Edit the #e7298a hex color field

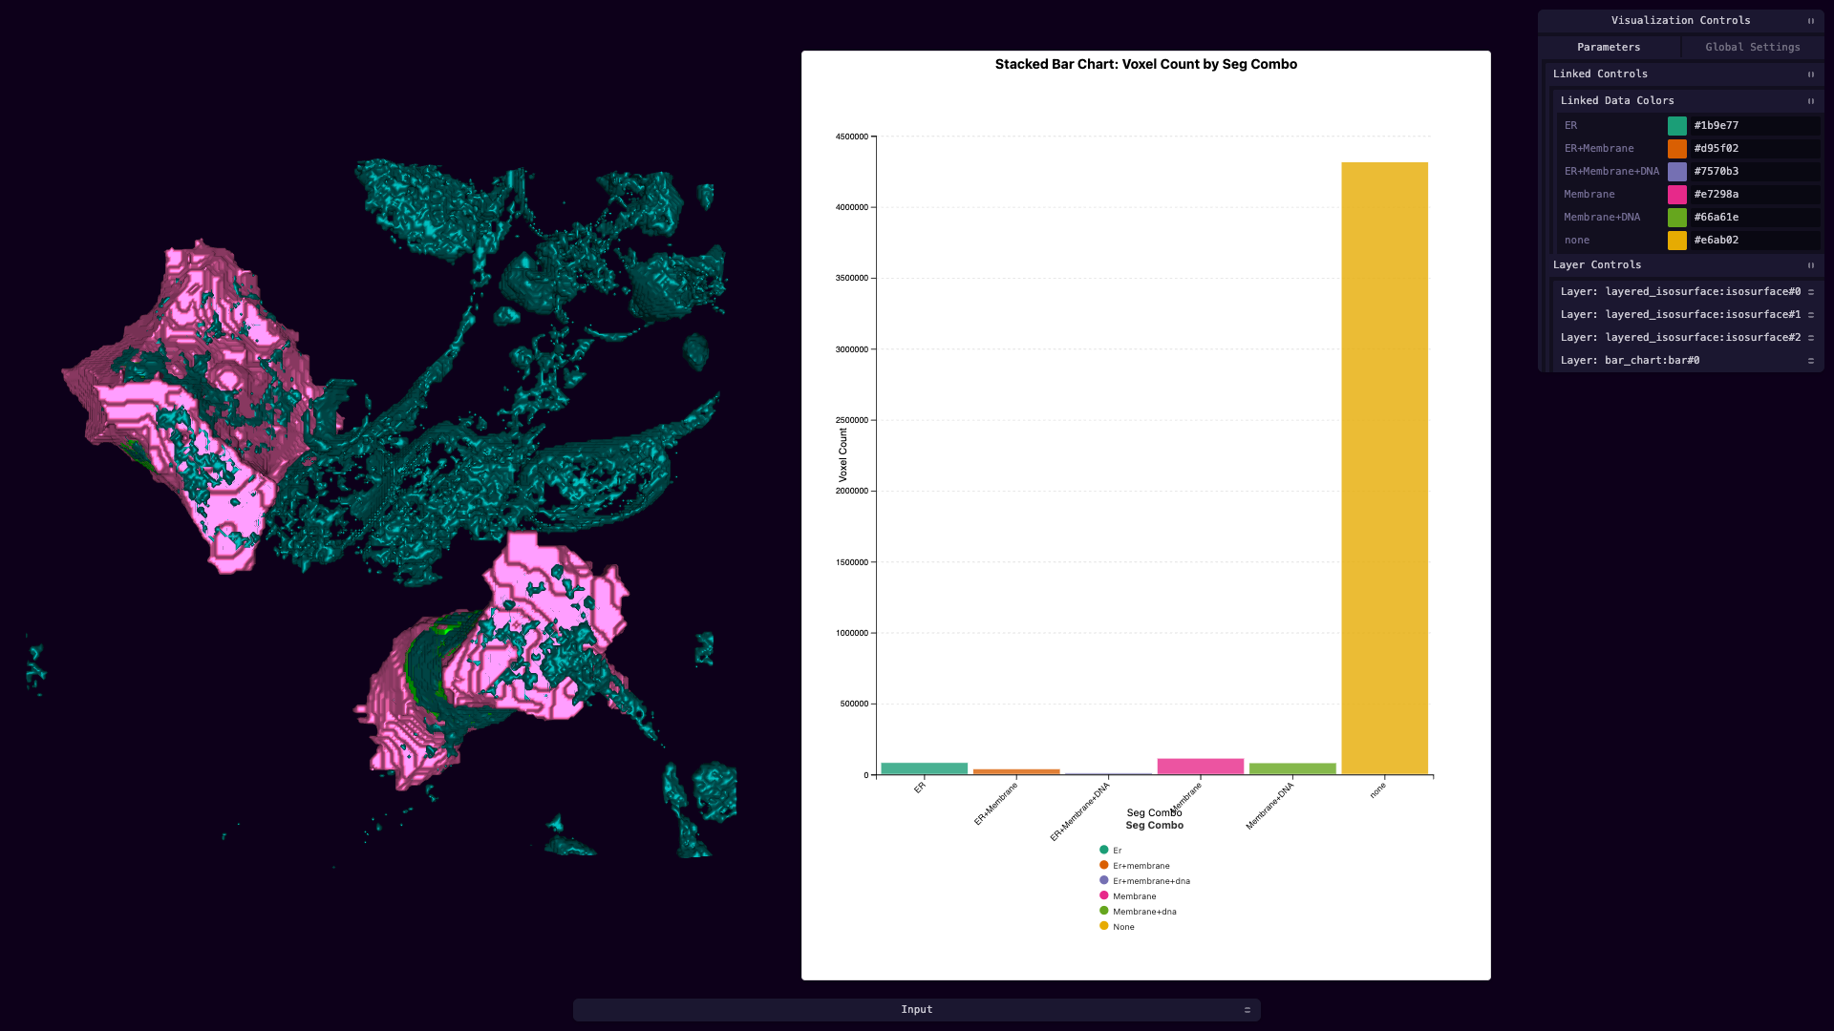pos(1755,195)
